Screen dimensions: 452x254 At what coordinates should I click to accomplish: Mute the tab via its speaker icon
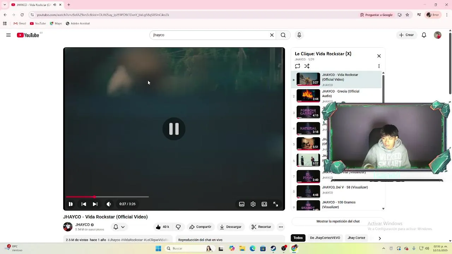point(54,5)
